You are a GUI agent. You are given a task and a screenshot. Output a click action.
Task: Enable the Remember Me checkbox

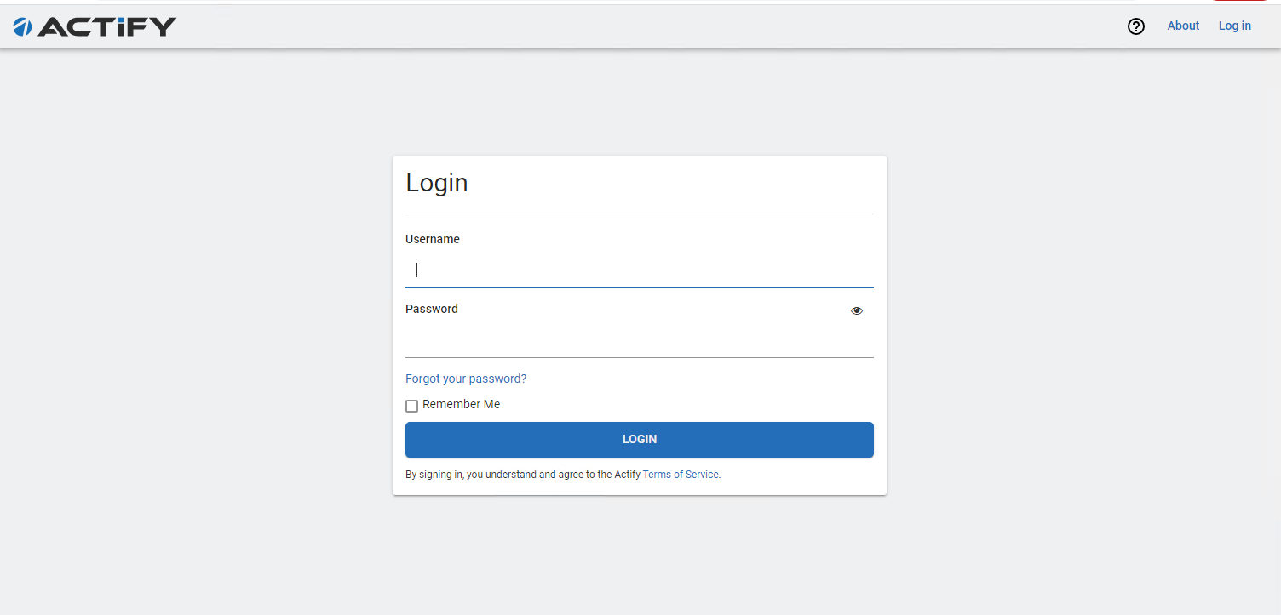coord(411,406)
